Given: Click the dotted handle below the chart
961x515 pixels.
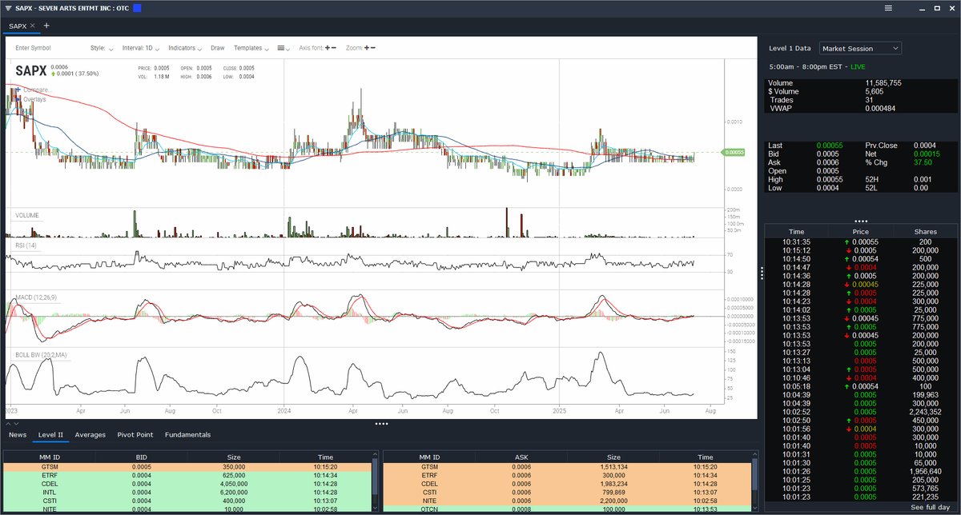Looking at the screenshot, I should coord(381,423).
